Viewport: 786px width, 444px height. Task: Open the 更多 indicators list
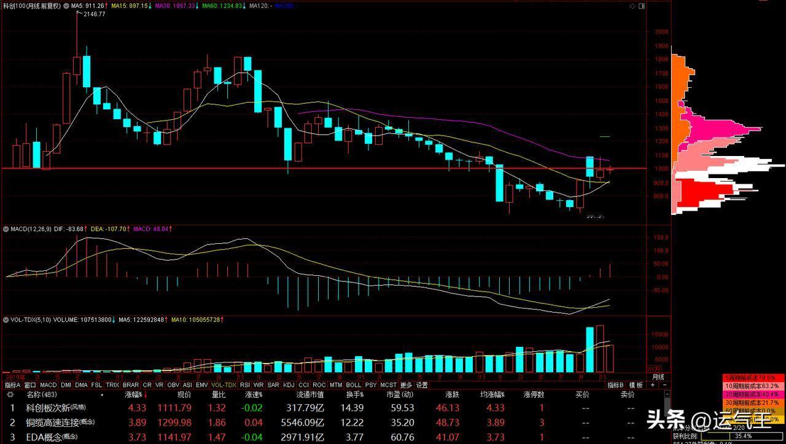click(x=406, y=385)
